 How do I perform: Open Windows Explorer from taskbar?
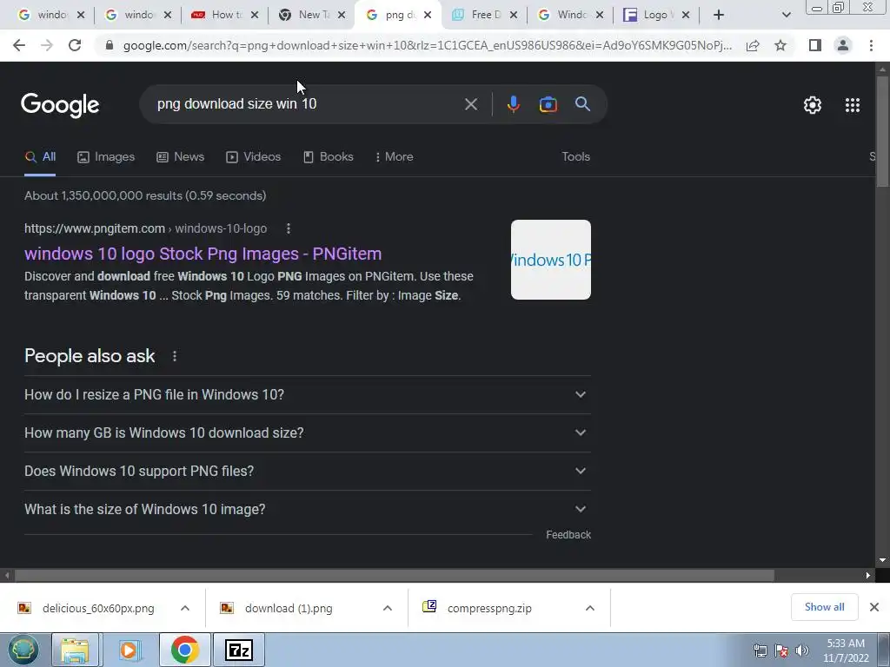75,650
